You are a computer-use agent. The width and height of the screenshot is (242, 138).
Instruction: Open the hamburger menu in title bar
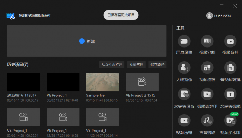(222, 6)
